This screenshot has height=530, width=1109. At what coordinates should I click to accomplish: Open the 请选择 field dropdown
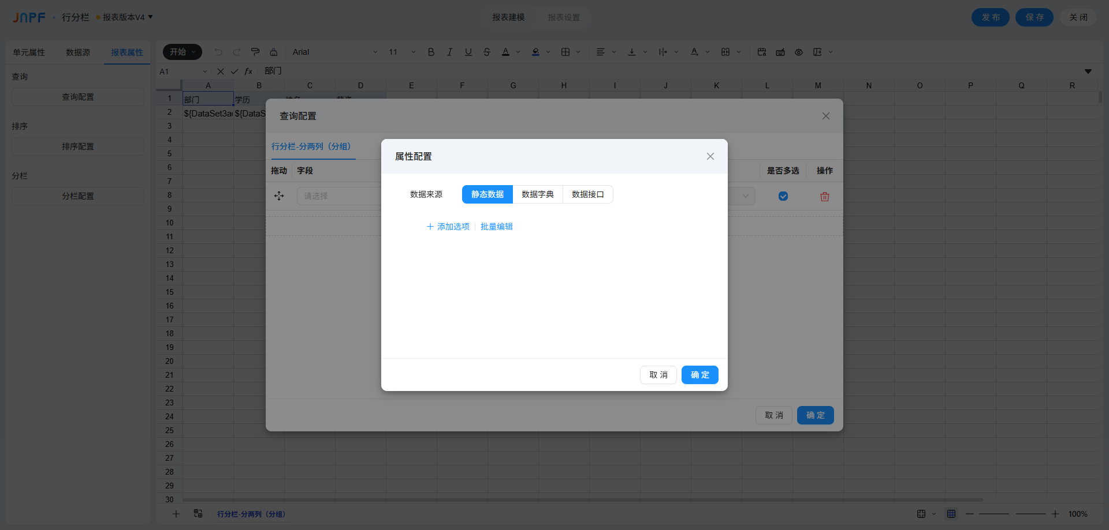[338, 196]
